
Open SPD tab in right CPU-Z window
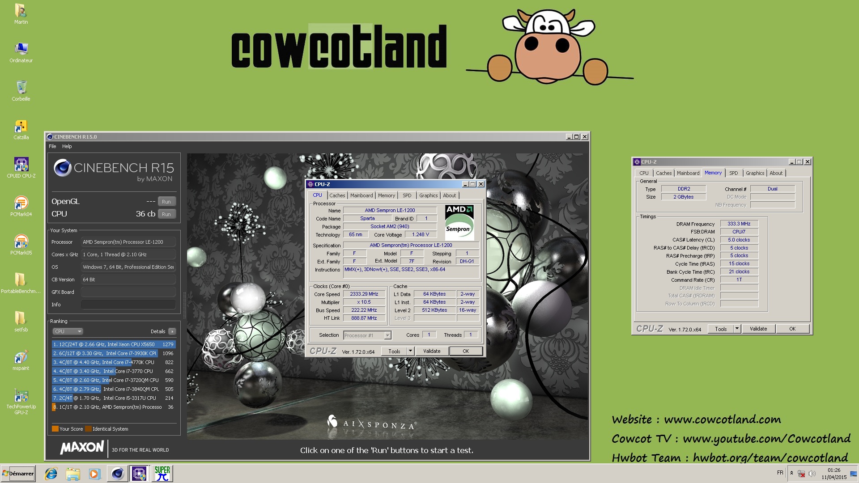733,173
